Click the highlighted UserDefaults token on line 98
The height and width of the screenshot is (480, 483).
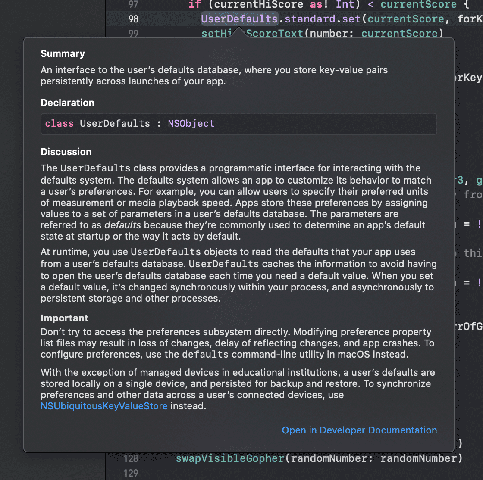(239, 19)
